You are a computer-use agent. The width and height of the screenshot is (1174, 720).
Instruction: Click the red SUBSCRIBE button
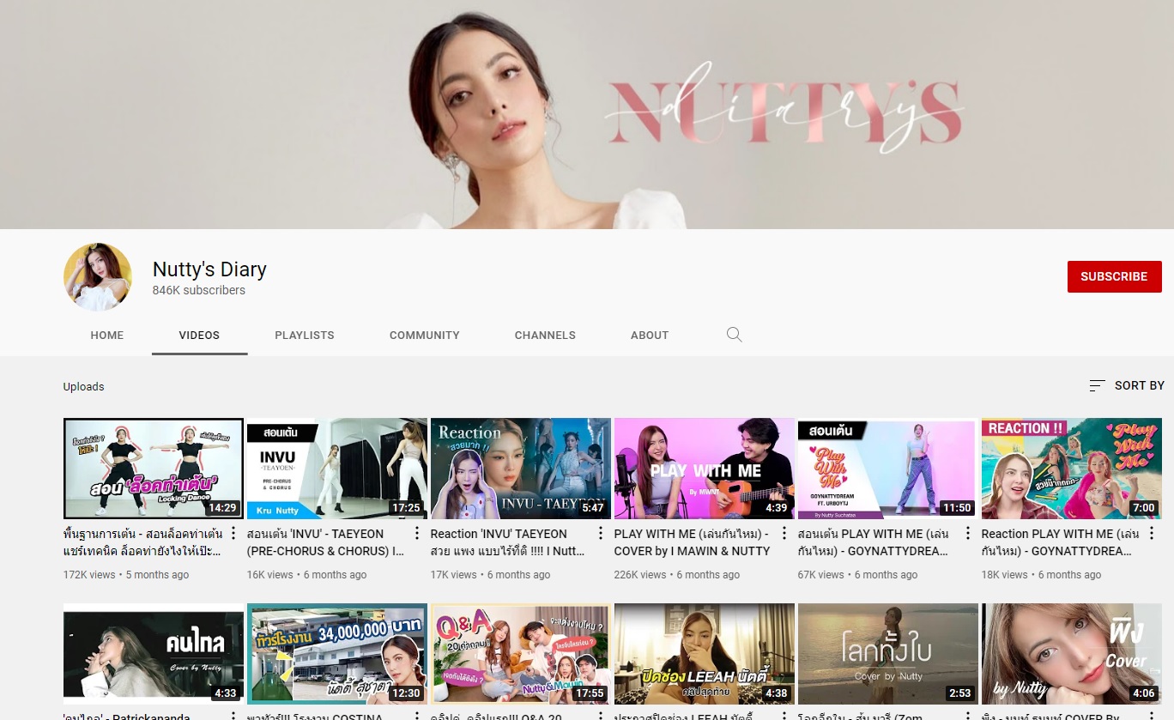[x=1114, y=276]
